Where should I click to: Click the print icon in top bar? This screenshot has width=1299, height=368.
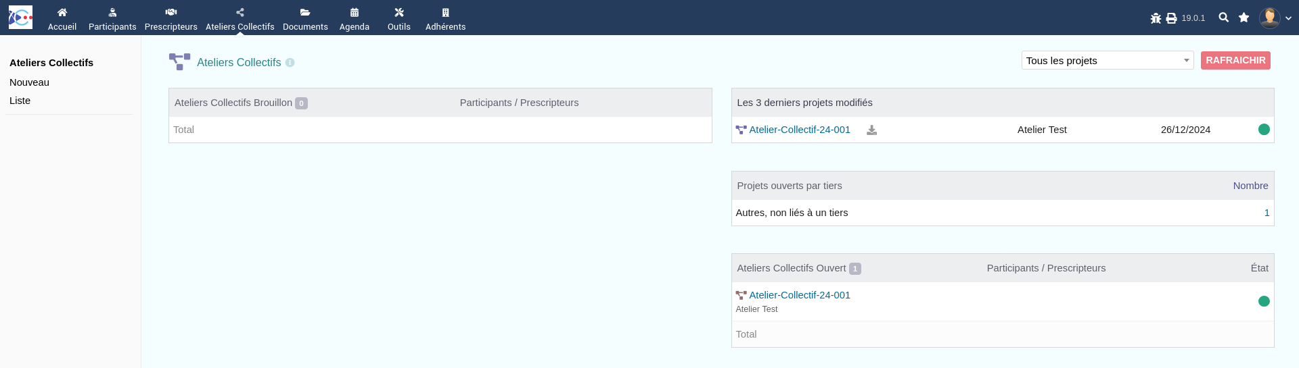point(1171,18)
